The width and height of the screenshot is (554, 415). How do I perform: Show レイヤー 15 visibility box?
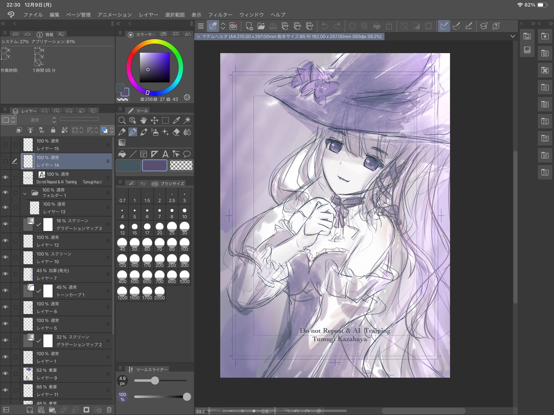5,145
